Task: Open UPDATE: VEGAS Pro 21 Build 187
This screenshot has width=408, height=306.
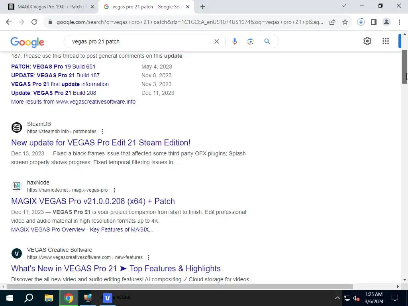Action: coord(55,75)
